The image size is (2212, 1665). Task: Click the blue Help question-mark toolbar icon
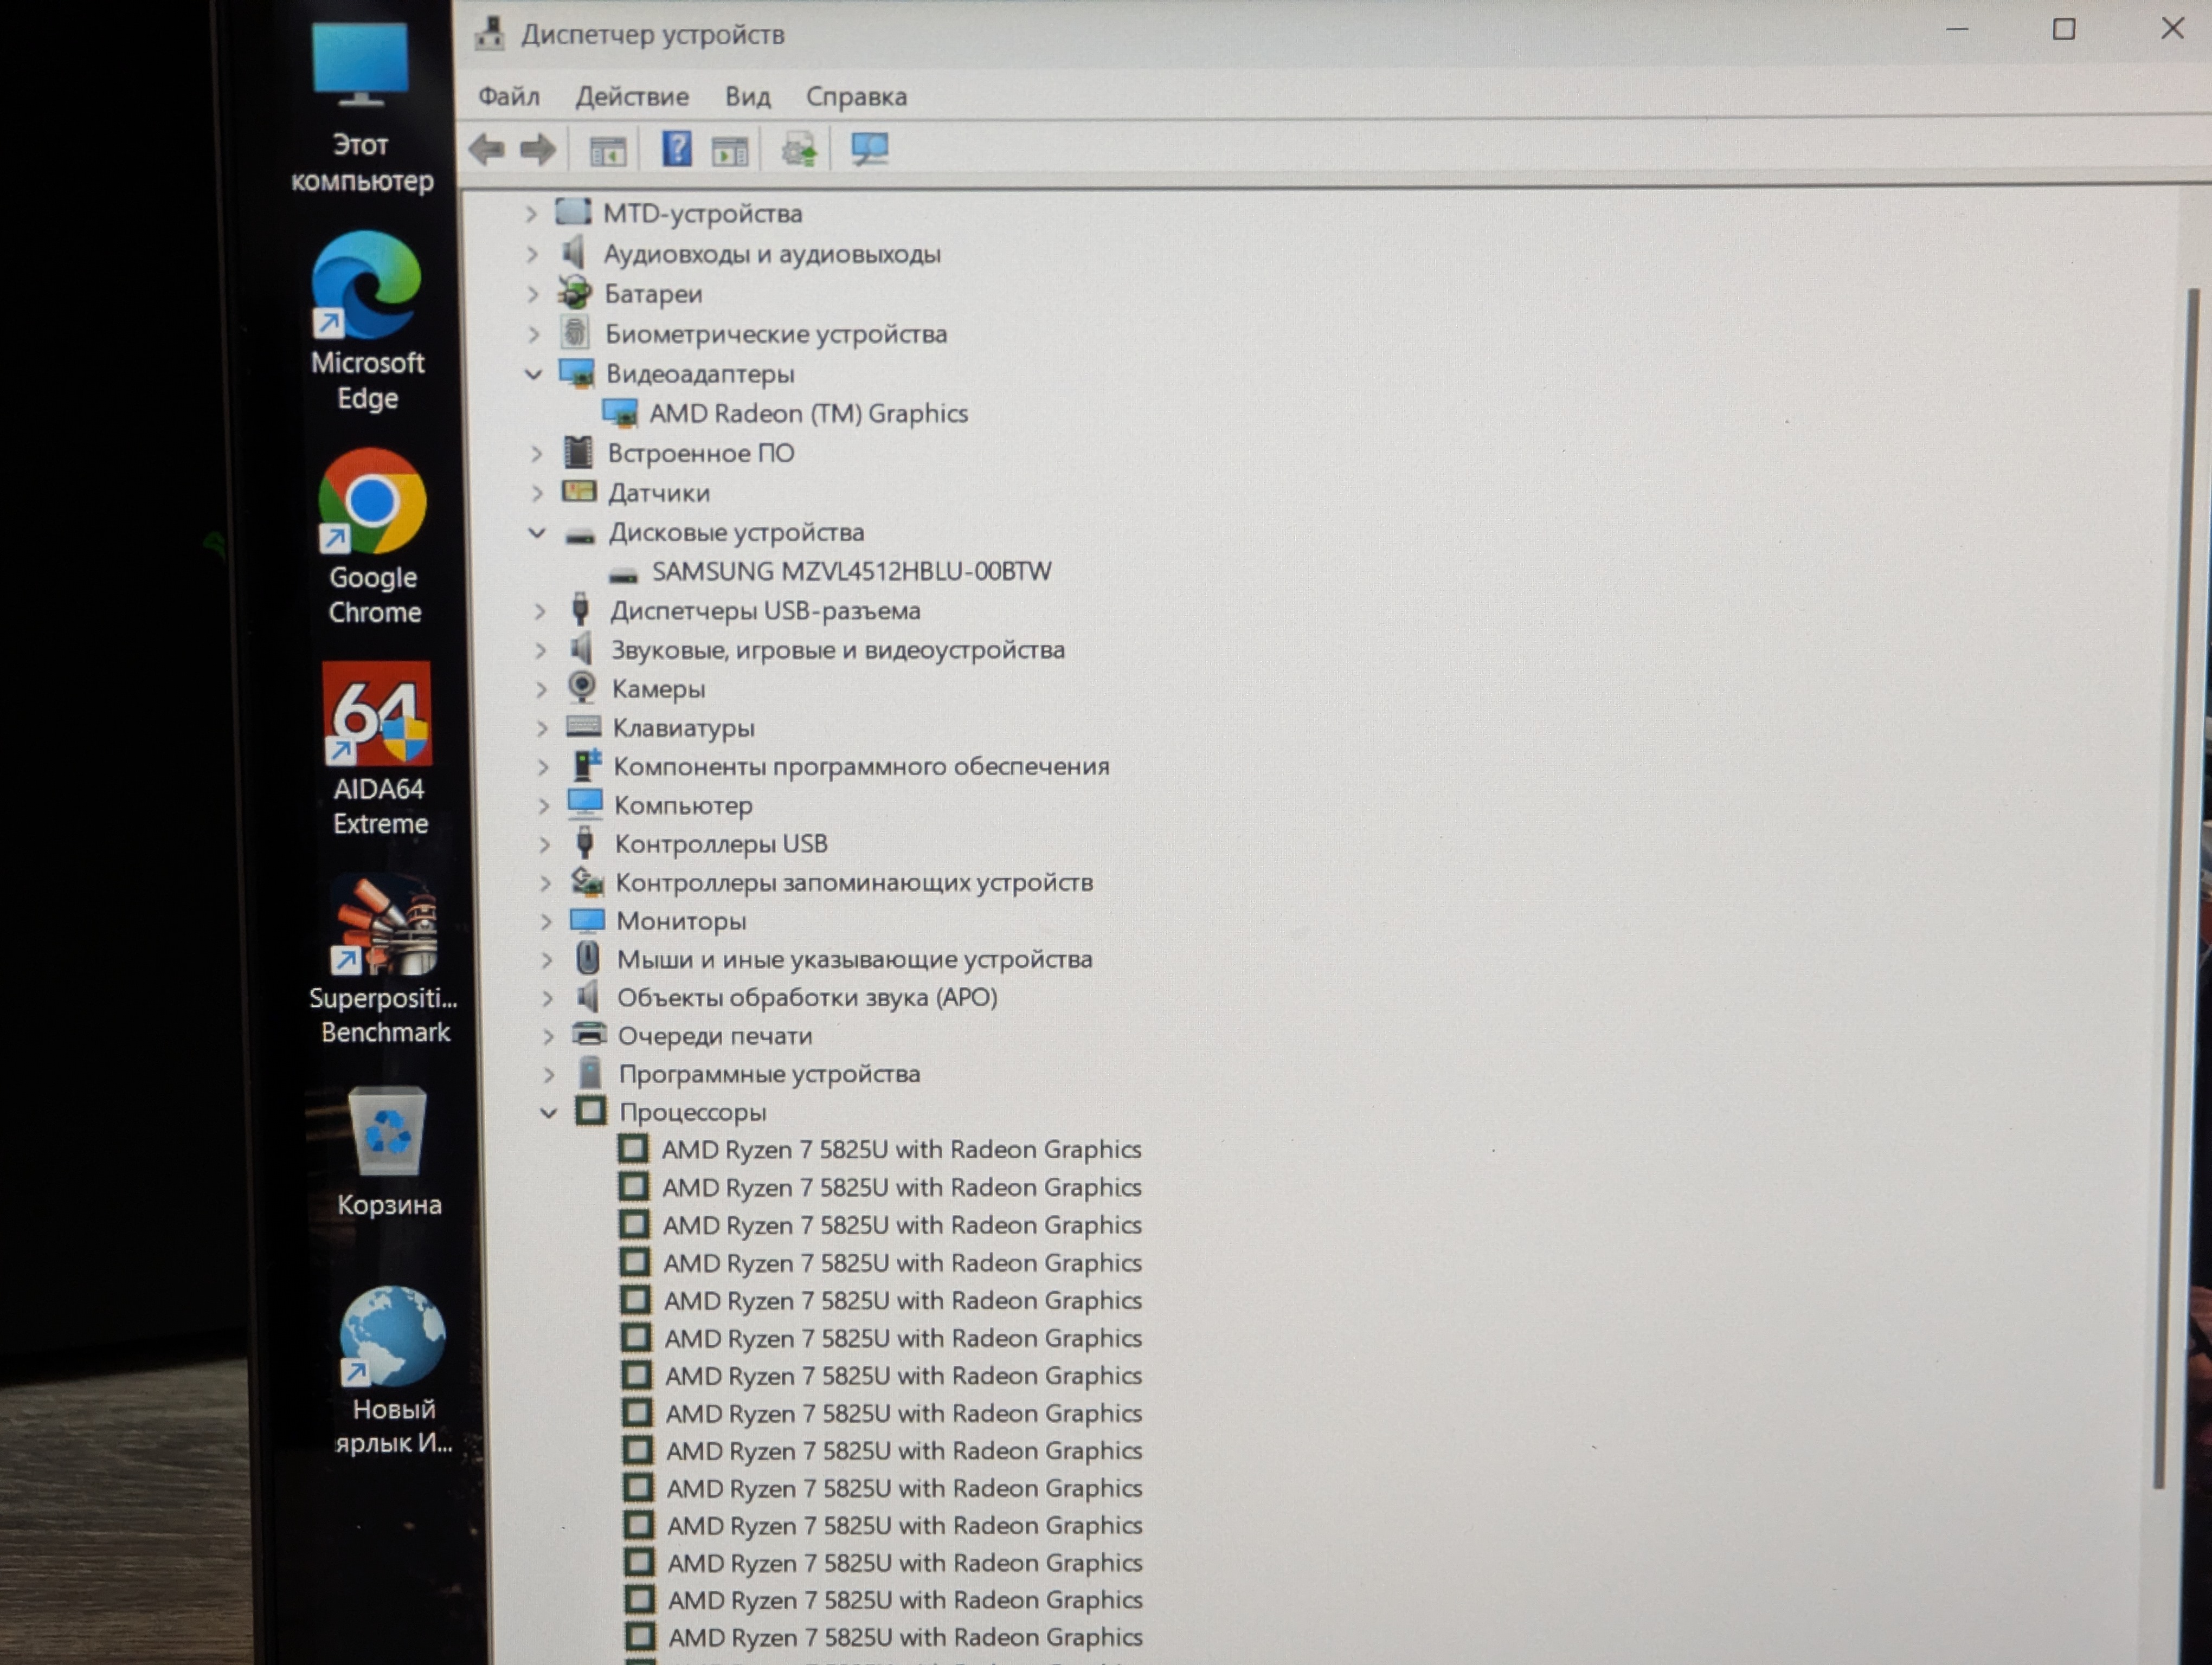(677, 150)
